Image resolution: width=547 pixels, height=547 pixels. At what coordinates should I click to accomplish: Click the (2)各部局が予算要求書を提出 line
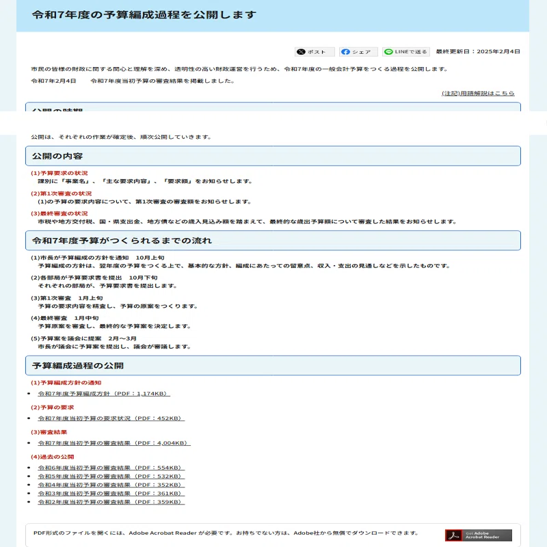pyautogui.click(x=94, y=278)
